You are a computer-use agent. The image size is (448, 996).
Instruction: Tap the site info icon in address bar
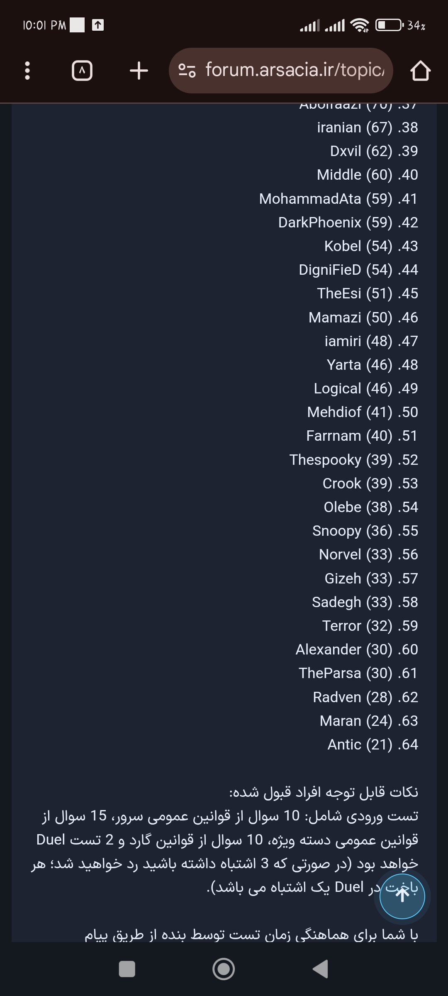click(187, 71)
